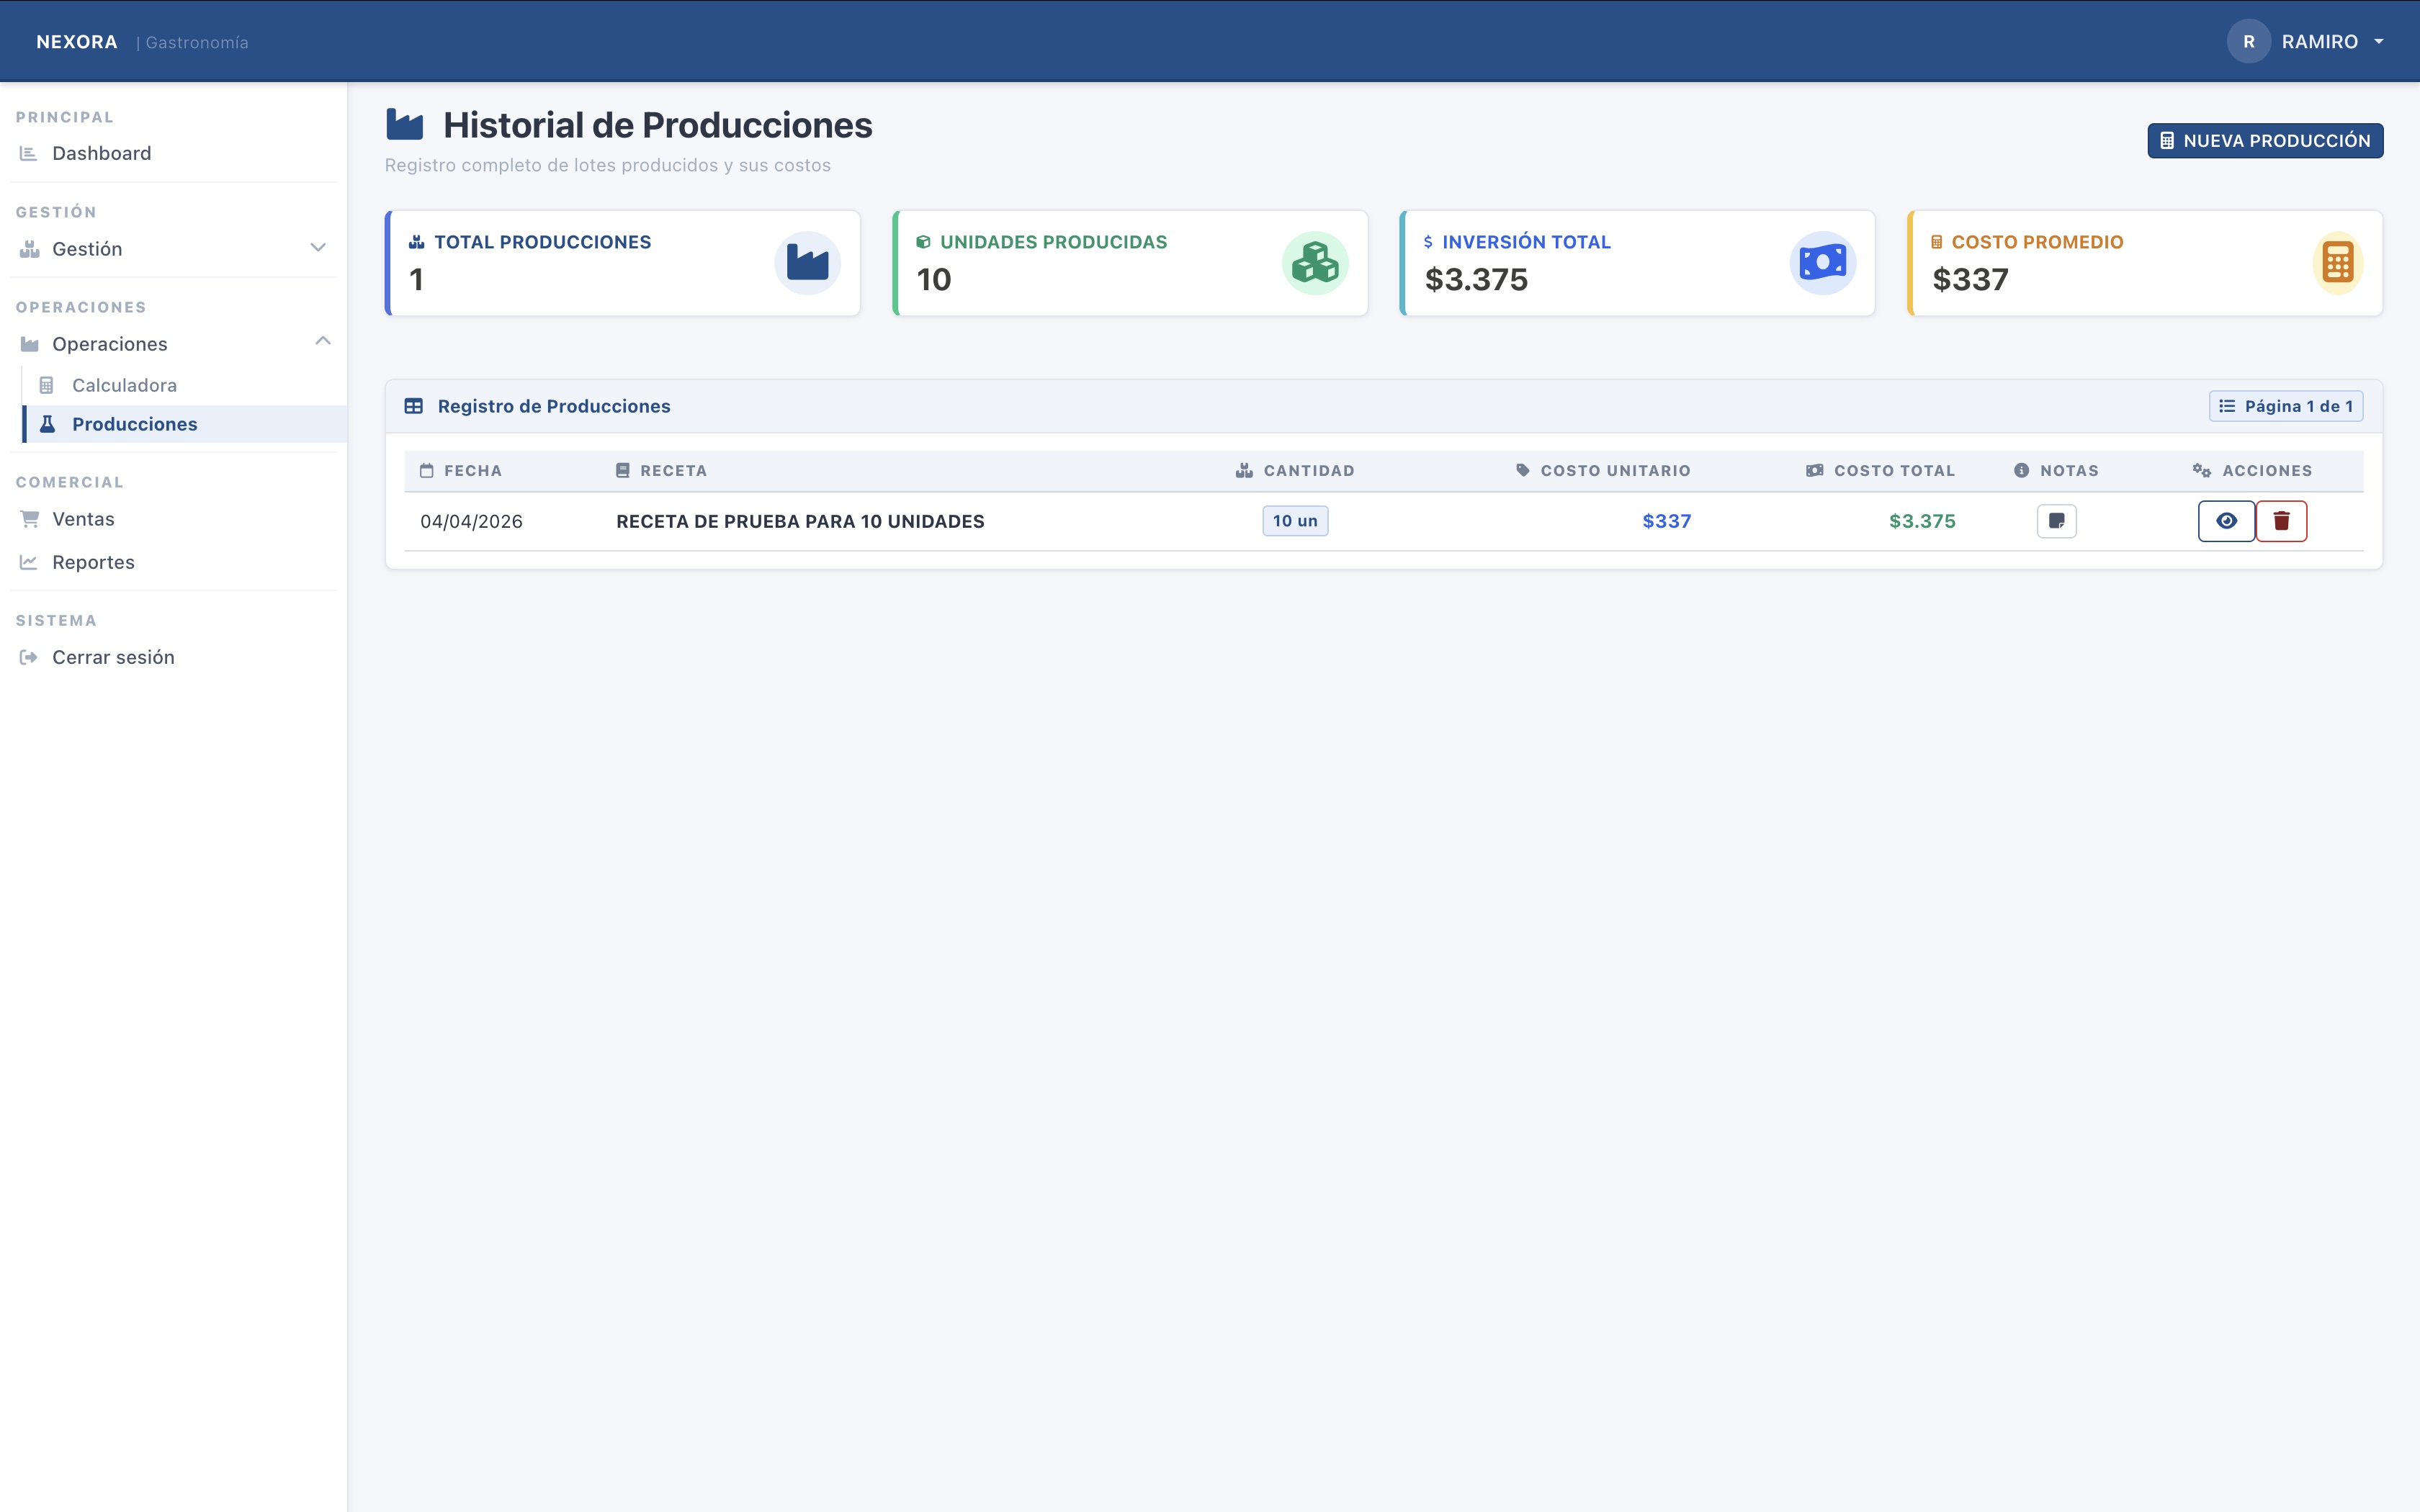2420x1512 pixels.
Task: Click the eye icon to view production
Action: tap(2225, 521)
